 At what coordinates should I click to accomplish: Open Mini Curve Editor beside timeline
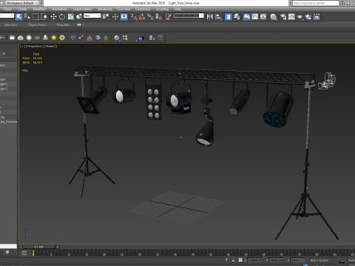point(24,253)
